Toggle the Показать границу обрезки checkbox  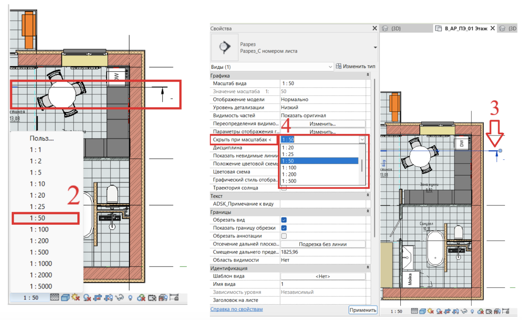point(284,228)
